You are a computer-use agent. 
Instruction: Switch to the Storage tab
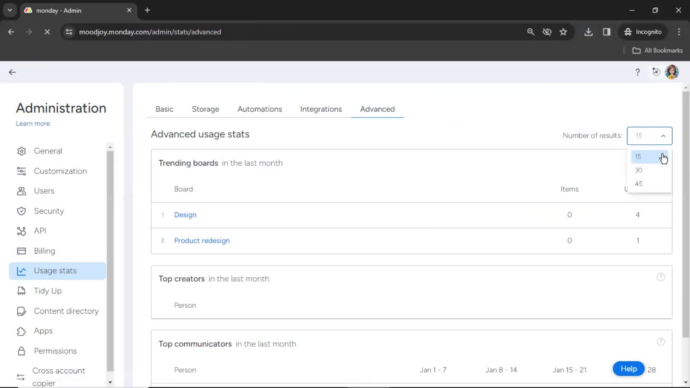click(x=206, y=109)
